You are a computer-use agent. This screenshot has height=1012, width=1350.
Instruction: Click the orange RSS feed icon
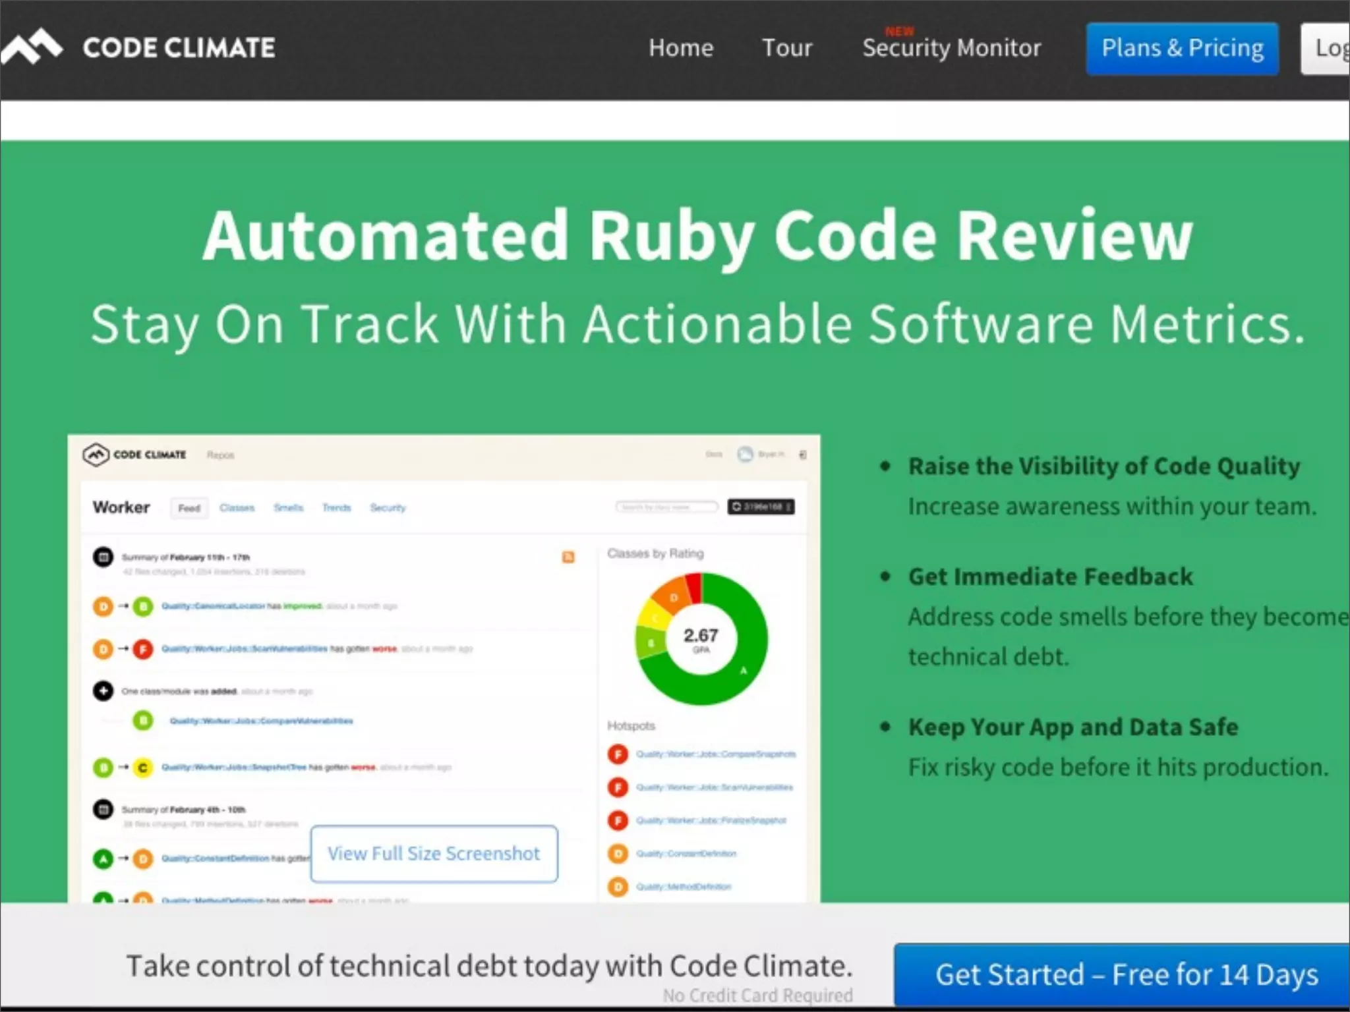(568, 557)
